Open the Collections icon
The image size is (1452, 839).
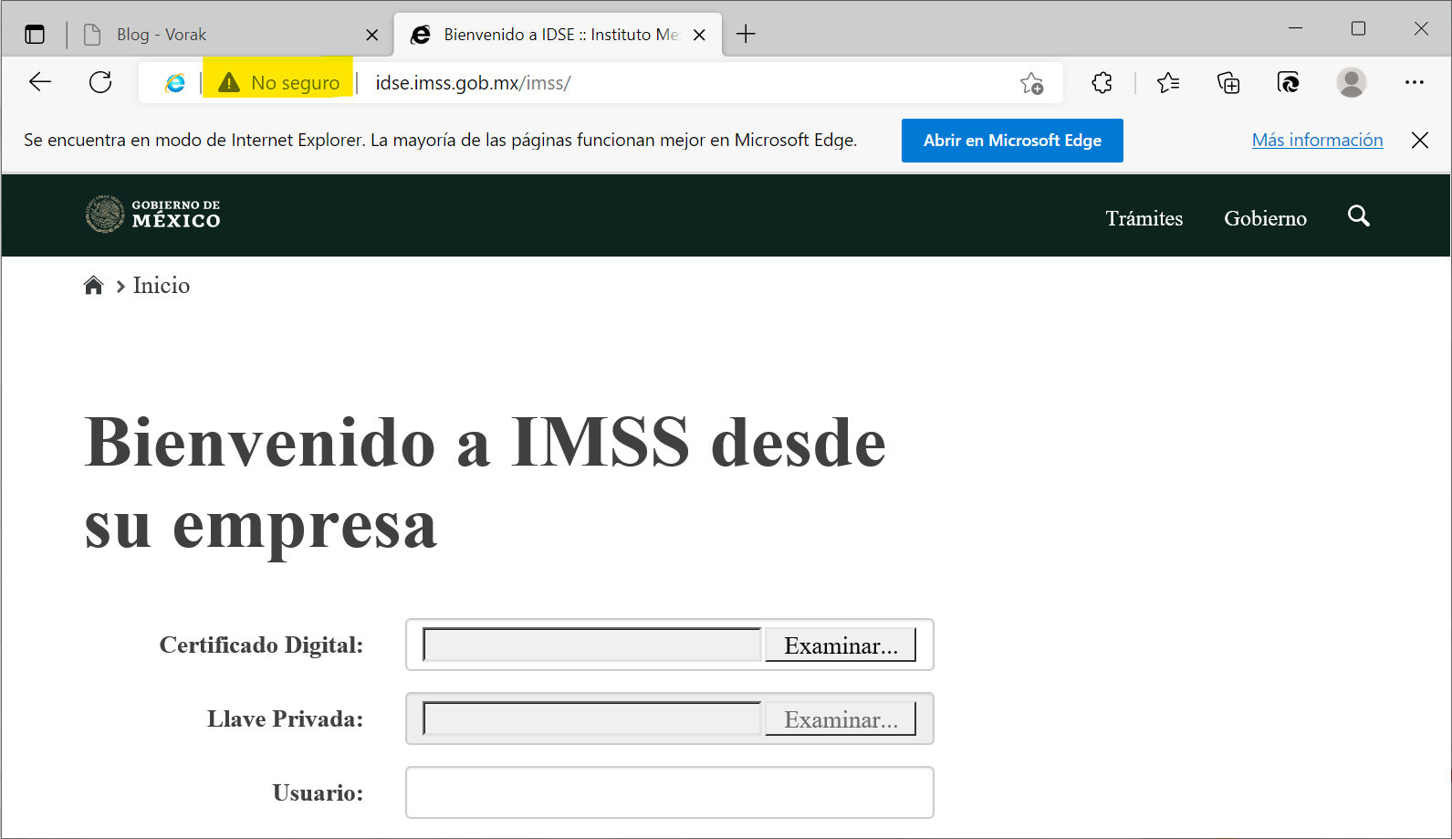click(x=1228, y=83)
